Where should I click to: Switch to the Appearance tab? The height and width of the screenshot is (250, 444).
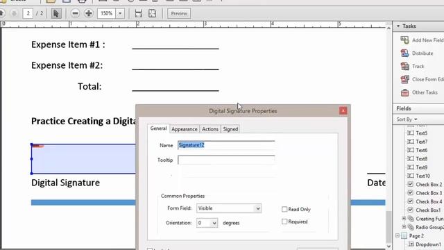(x=185, y=129)
